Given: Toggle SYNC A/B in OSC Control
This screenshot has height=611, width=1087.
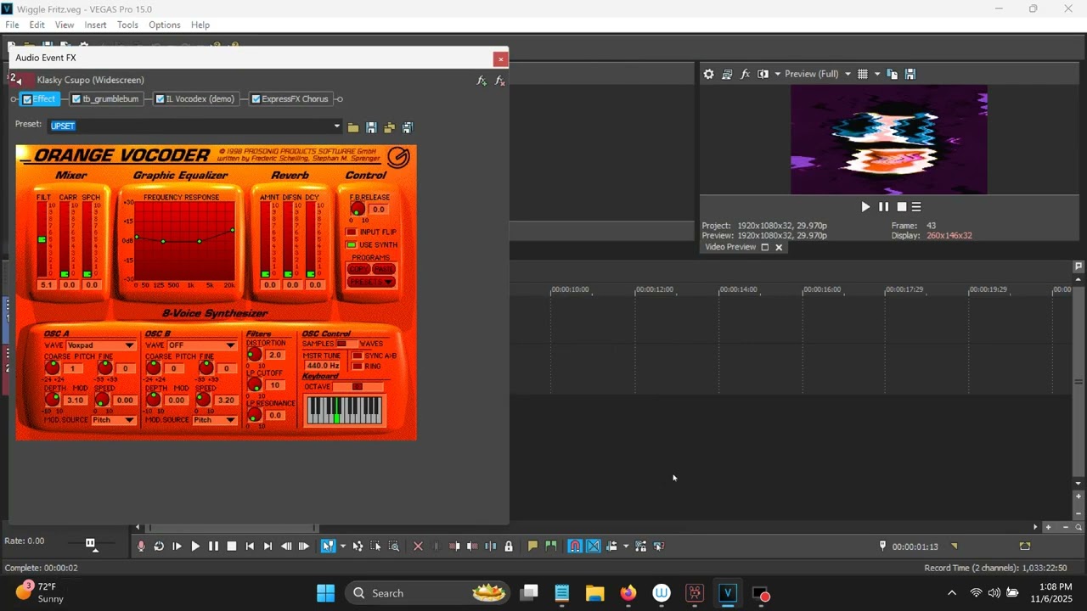Looking at the screenshot, I should 357,356.
